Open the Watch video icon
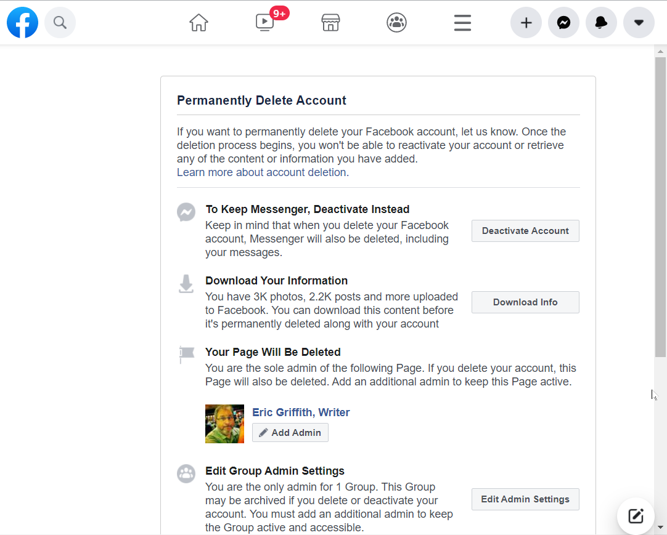667x535 pixels. pyautogui.click(x=265, y=23)
